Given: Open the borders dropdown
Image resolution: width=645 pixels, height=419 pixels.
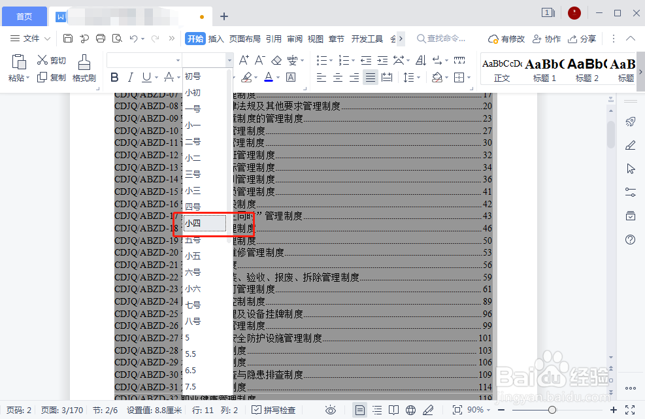Looking at the screenshot, I should pos(469,77).
